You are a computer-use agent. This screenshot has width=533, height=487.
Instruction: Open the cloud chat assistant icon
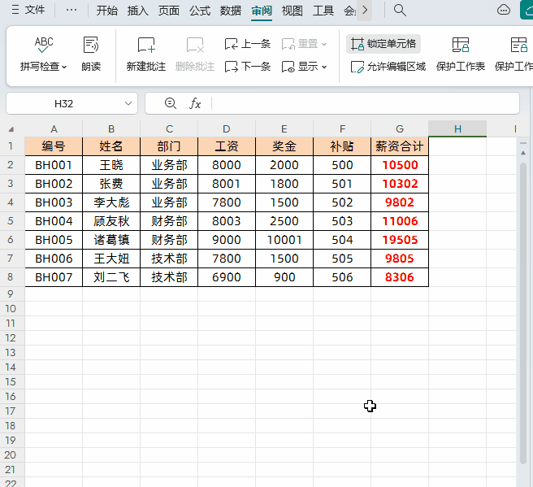(504, 11)
